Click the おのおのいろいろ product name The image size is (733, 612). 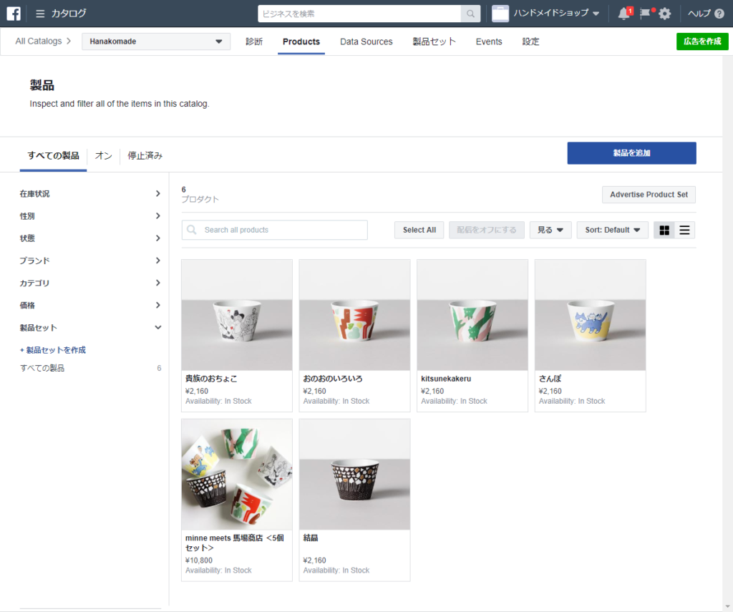[x=333, y=379]
